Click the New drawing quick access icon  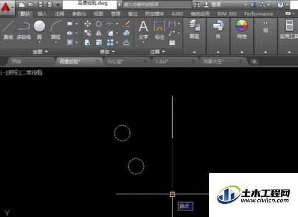[22, 5]
